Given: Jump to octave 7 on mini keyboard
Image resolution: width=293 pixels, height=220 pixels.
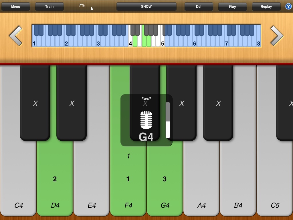Looking at the screenshot, I should (x=227, y=44).
